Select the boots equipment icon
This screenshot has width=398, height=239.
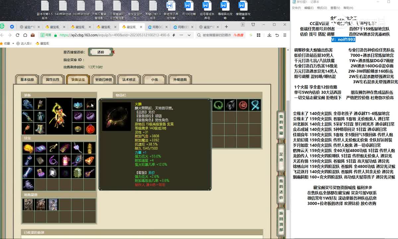click(40, 128)
